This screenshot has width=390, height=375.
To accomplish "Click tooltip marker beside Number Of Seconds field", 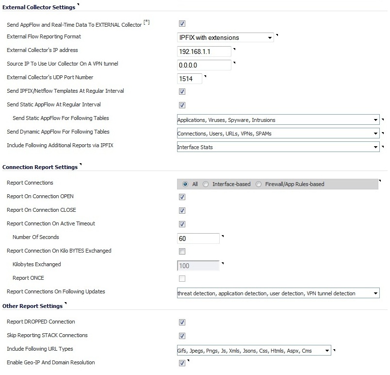I will click(x=223, y=236).
